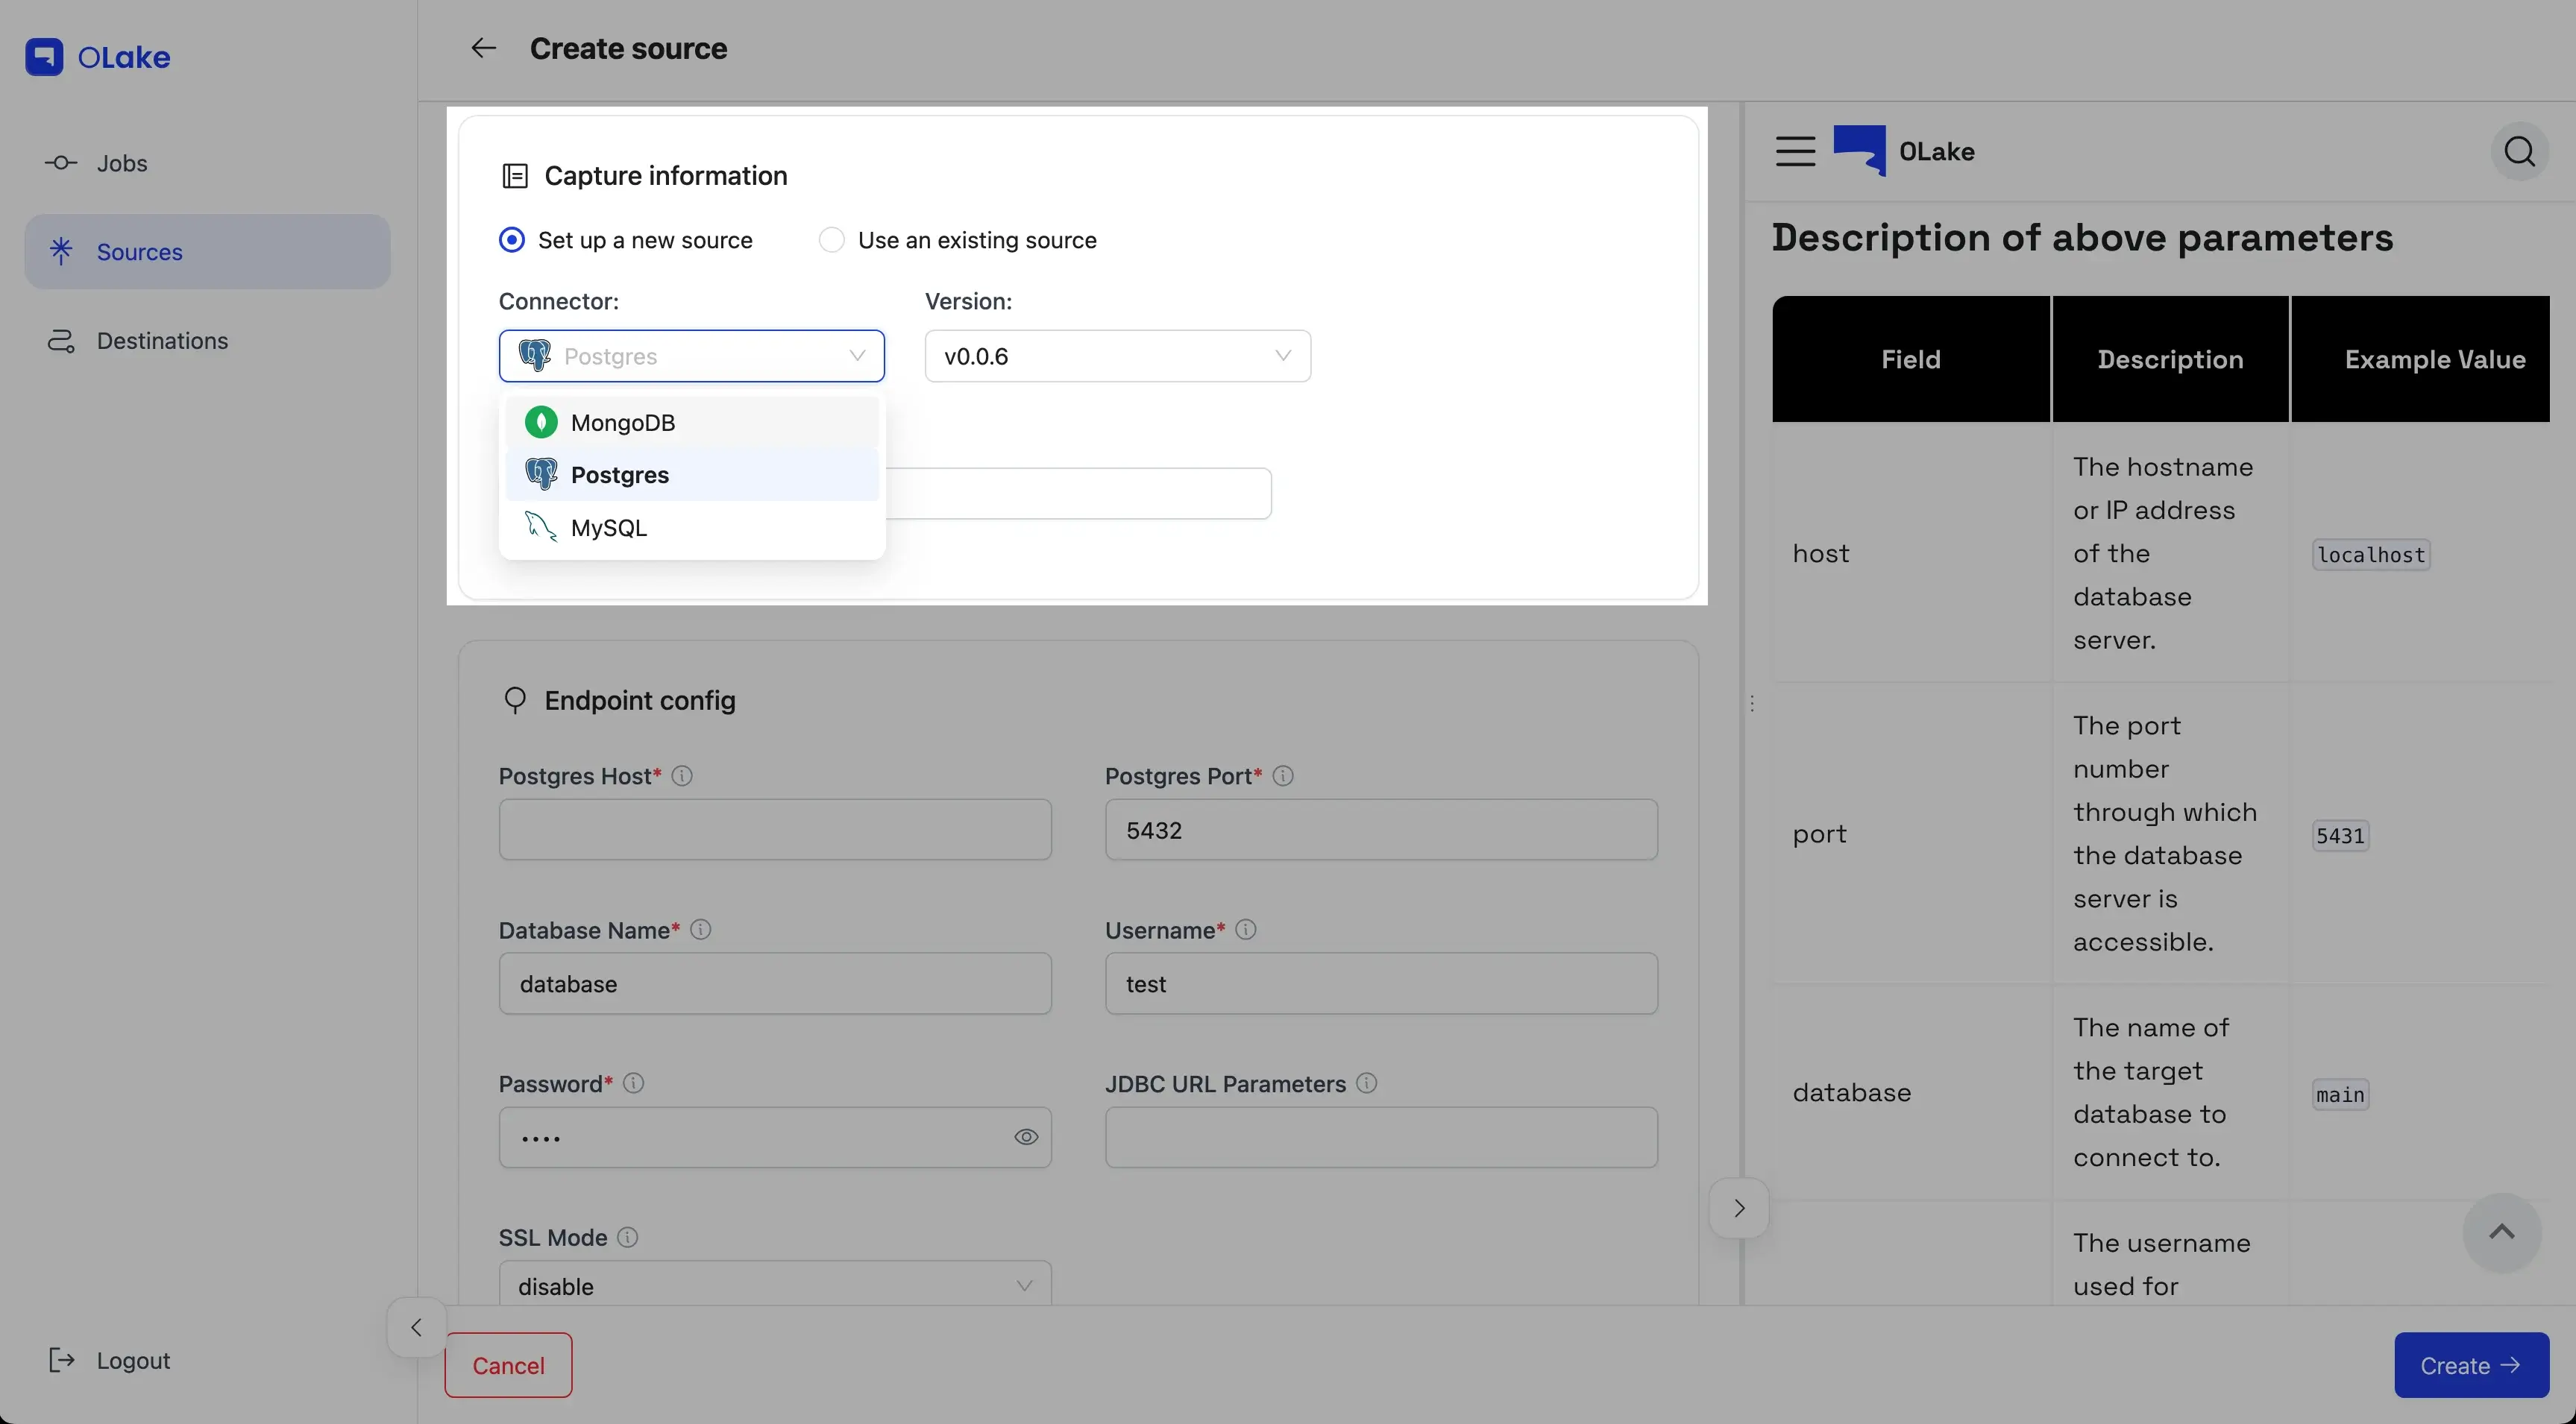Click the search magnifier in docs panel
2576x1424 pixels.
pos(2519,151)
